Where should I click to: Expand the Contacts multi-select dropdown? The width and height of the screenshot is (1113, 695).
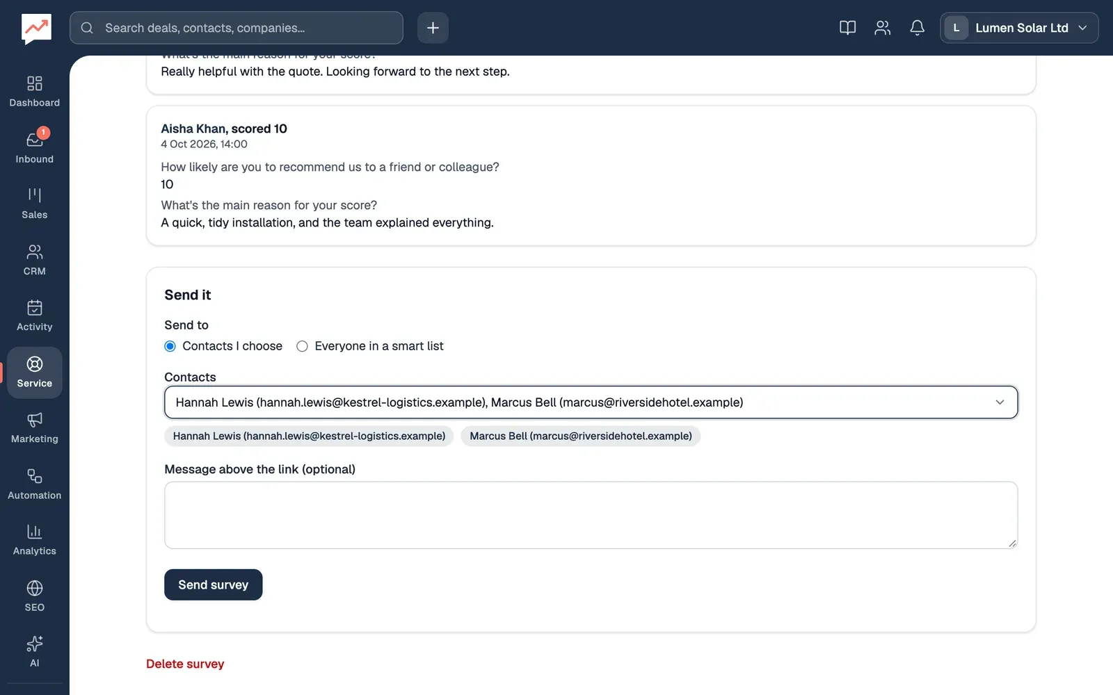[x=591, y=402]
